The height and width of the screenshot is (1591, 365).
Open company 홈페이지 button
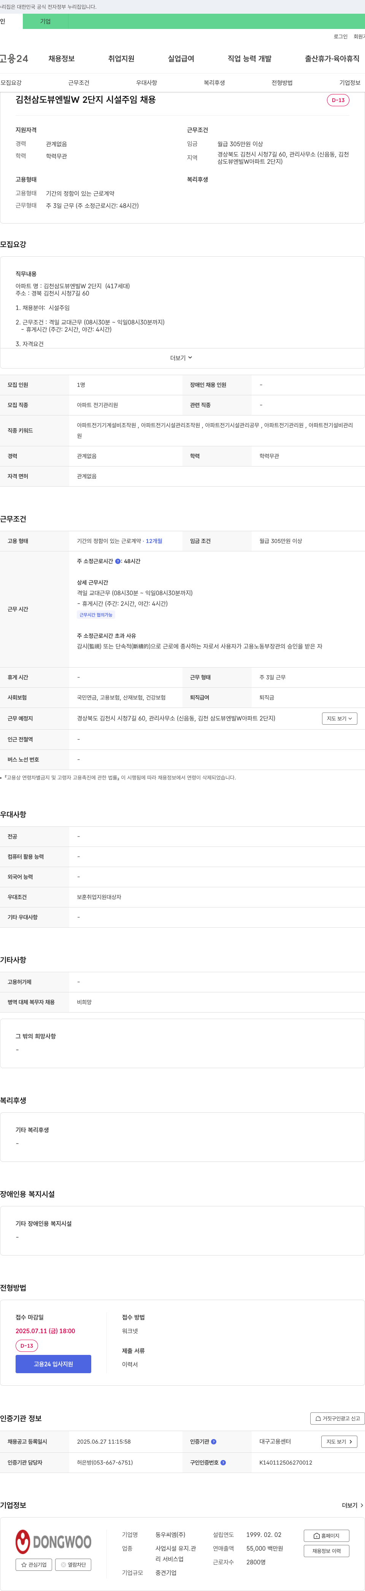tap(326, 1535)
